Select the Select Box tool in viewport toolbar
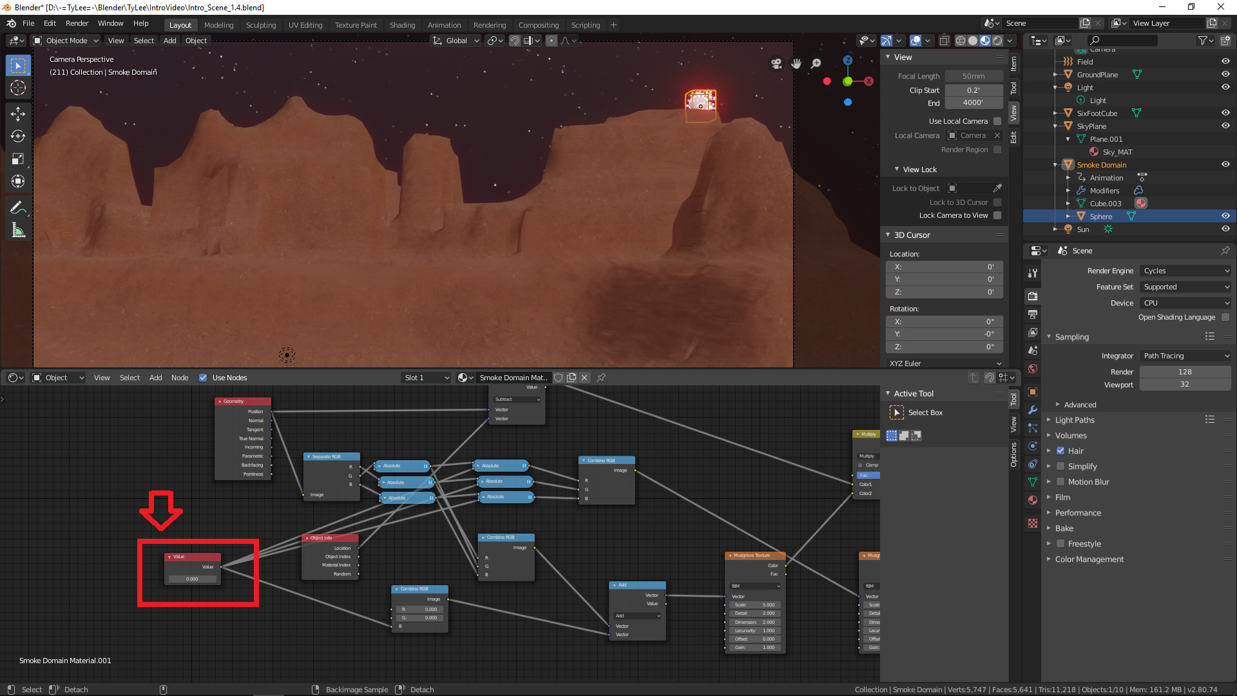This screenshot has height=696, width=1237. click(18, 66)
